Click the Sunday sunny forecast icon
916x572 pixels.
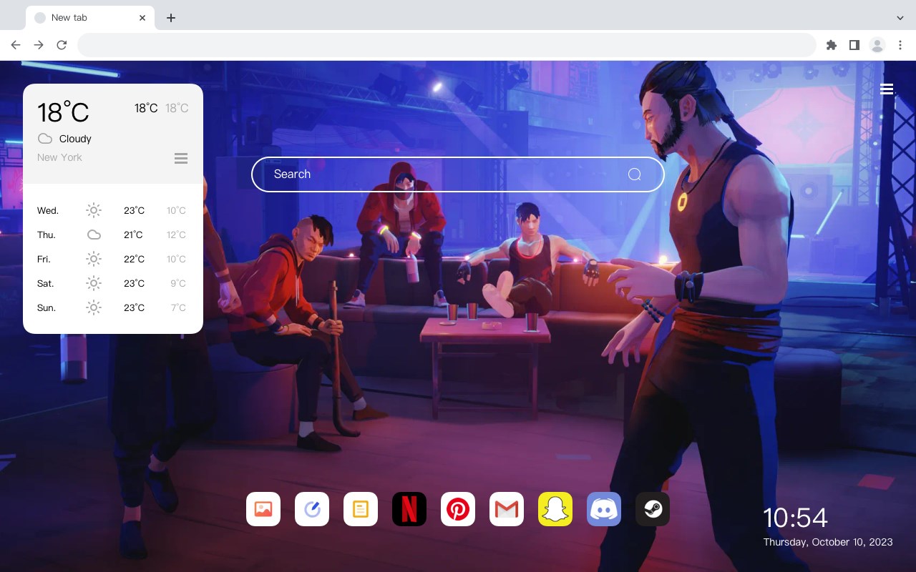94,307
